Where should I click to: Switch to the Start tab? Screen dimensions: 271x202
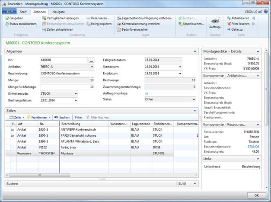23,12
